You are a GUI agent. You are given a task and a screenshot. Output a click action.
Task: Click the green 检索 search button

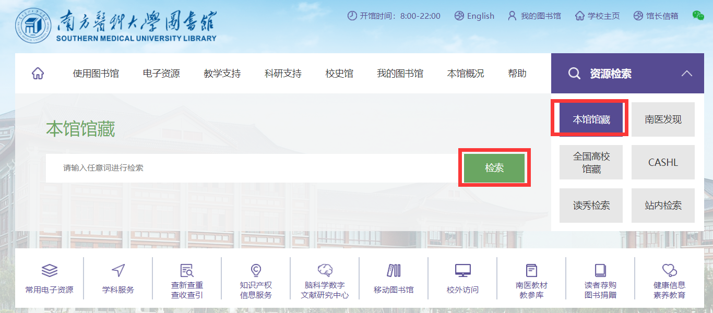click(494, 168)
